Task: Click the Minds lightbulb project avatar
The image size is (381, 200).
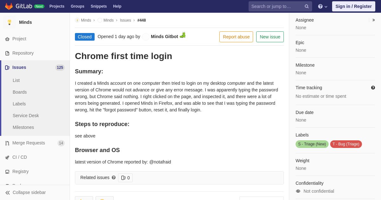Action: pos(10,22)
